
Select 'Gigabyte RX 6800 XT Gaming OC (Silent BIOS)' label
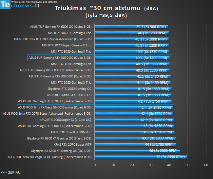tap(59, 138)
